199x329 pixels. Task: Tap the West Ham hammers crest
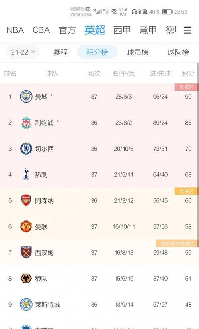(26, 252)
